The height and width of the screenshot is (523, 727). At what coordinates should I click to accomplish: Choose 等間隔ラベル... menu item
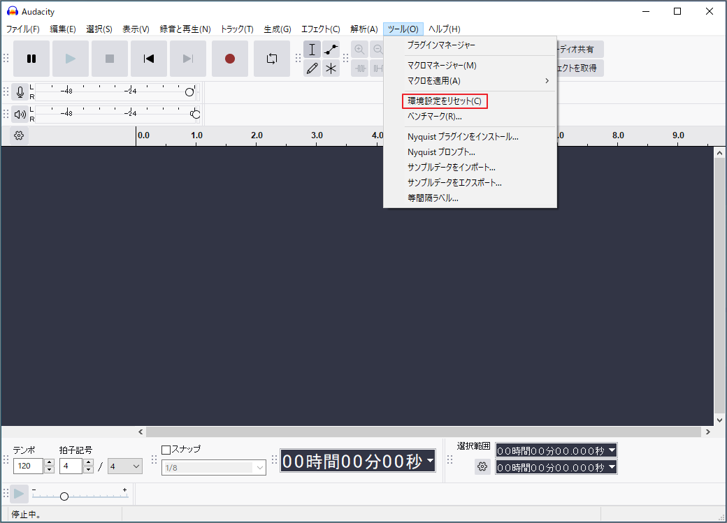(470, 198)
